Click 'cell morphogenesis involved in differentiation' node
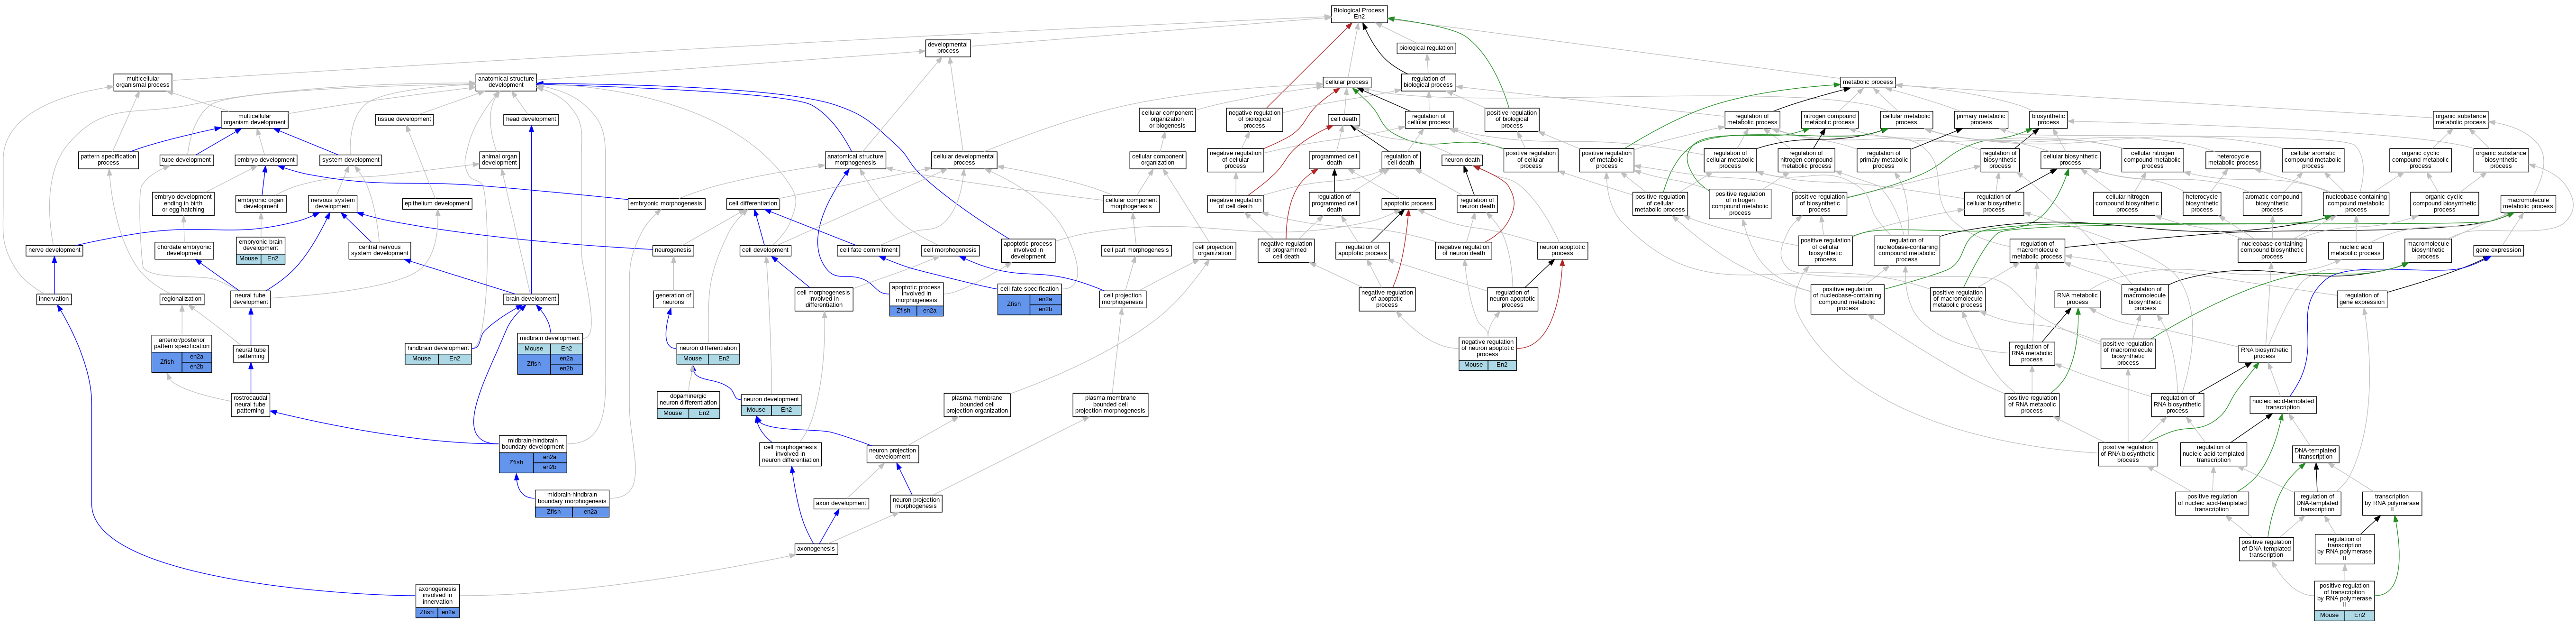The width and height of the screenshot is (2576, 626). (824, 299)
